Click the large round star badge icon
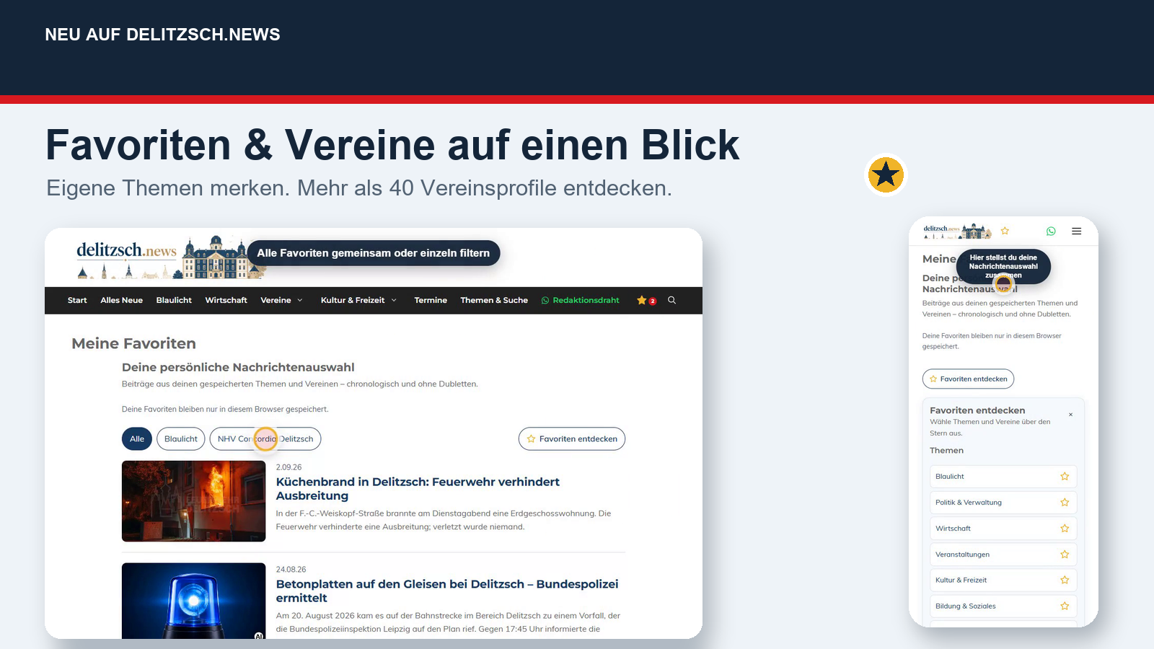The width and height of the screenshot is (1154, 649). 886,175
